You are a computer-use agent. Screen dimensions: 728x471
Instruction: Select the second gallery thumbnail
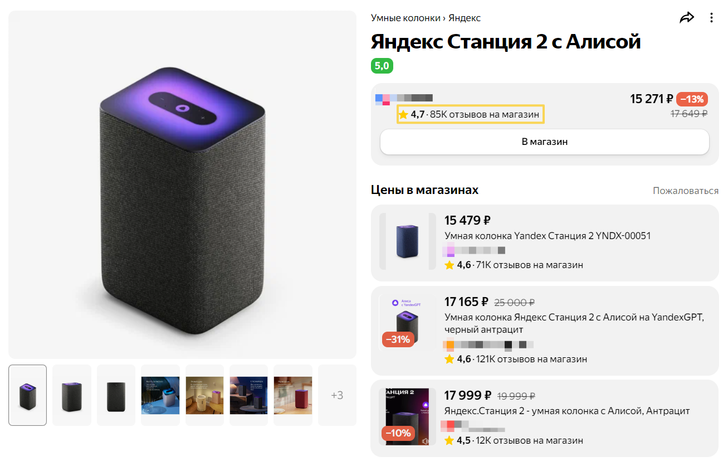(72, 395)
